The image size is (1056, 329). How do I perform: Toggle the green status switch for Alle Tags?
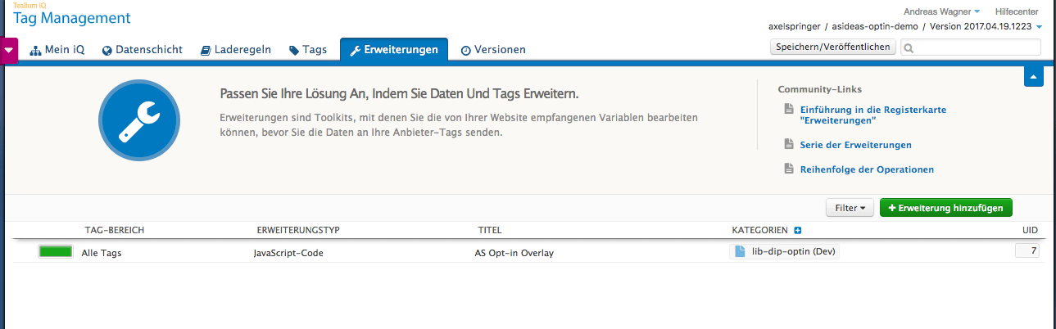coord(55,252)
